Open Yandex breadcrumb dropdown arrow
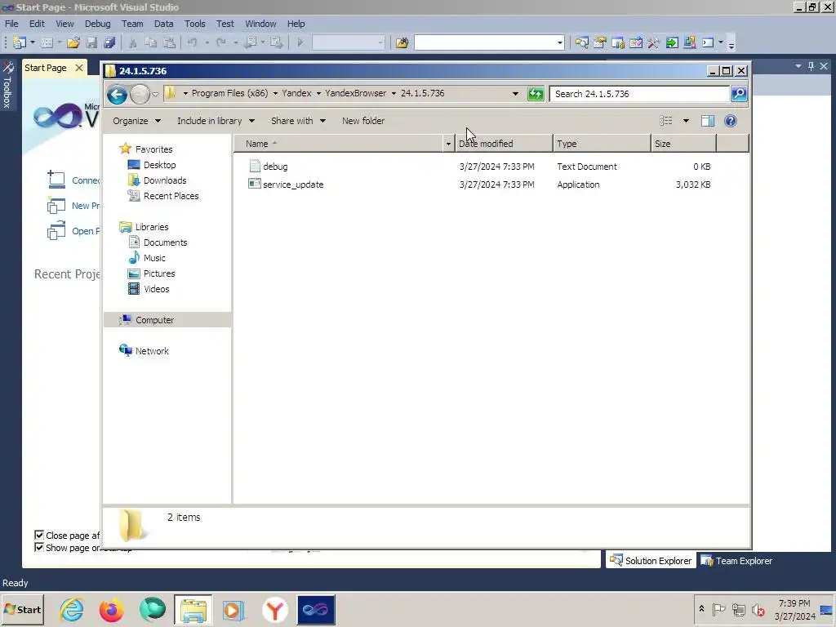 (x=318, y=93)
